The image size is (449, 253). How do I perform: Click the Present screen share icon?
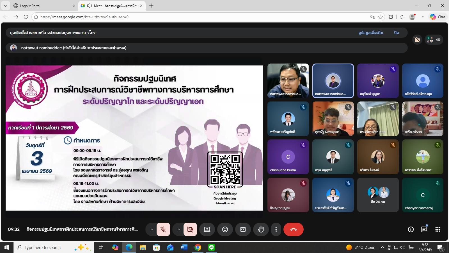[207, 229]
